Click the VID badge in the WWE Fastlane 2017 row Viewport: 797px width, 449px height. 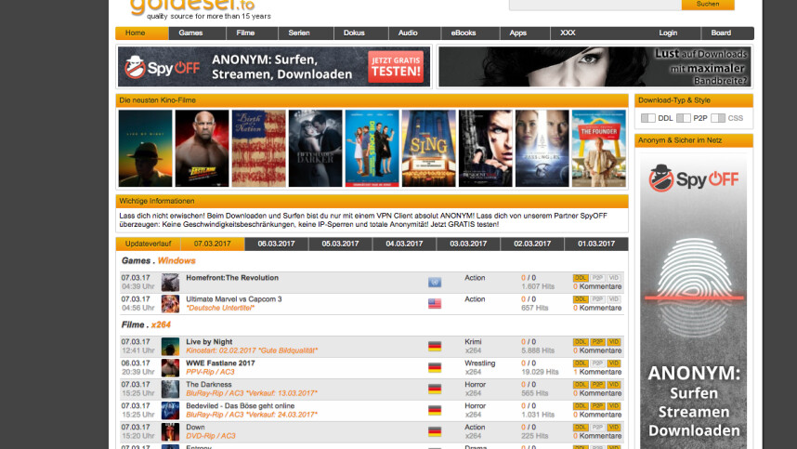613,363
